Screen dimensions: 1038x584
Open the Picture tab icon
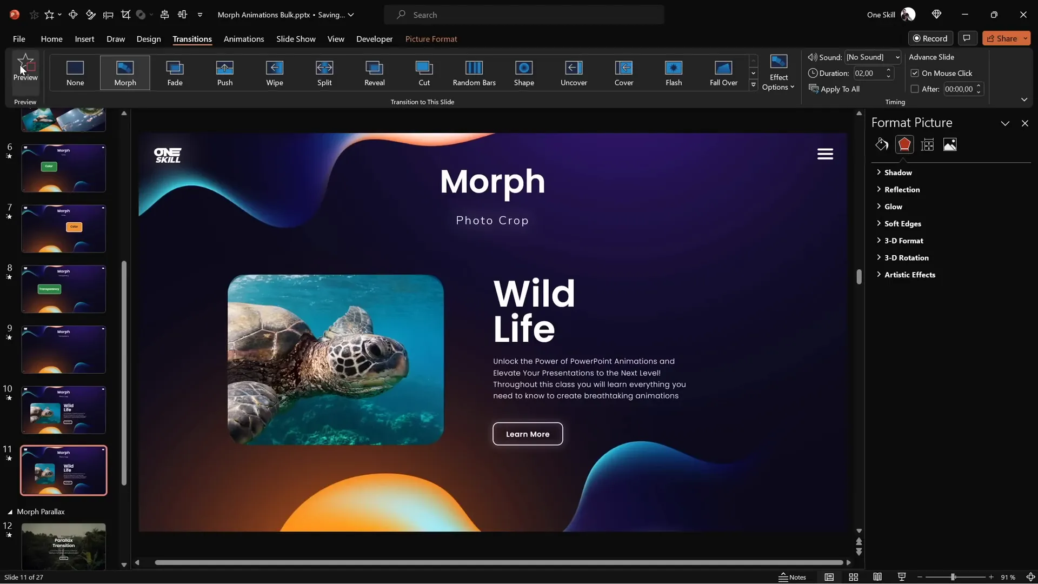pyautogui.click(x=950, y=144)
